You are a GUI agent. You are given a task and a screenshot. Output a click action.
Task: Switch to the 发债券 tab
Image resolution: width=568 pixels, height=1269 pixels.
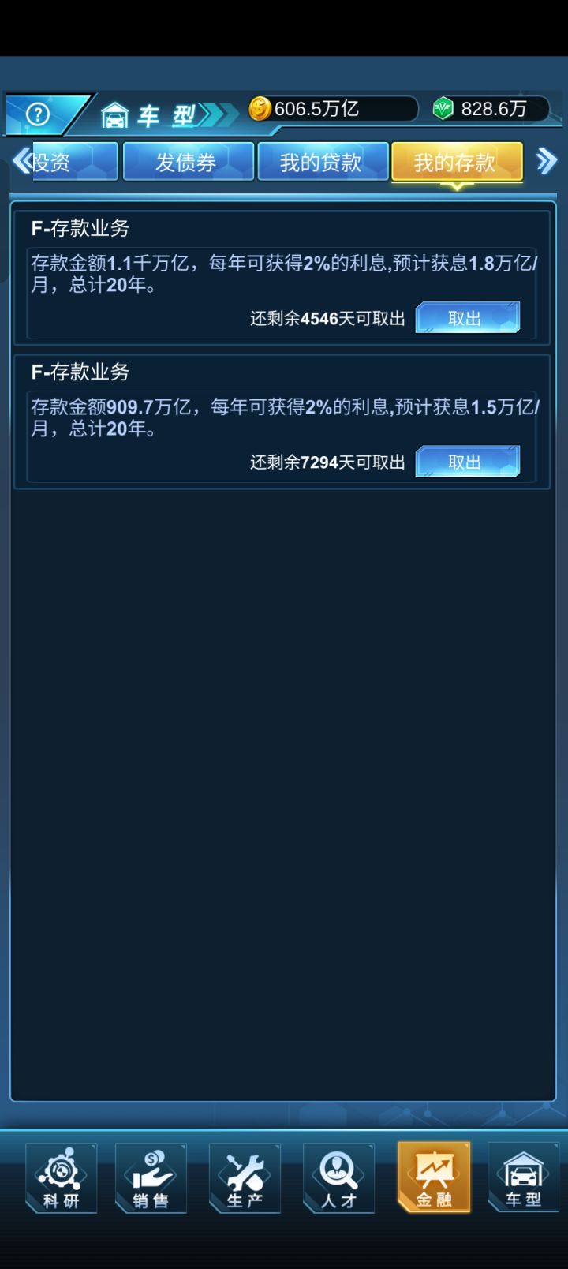click(x=188, y=162)
